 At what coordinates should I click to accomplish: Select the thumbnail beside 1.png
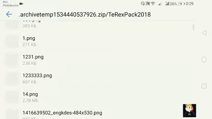12,41
